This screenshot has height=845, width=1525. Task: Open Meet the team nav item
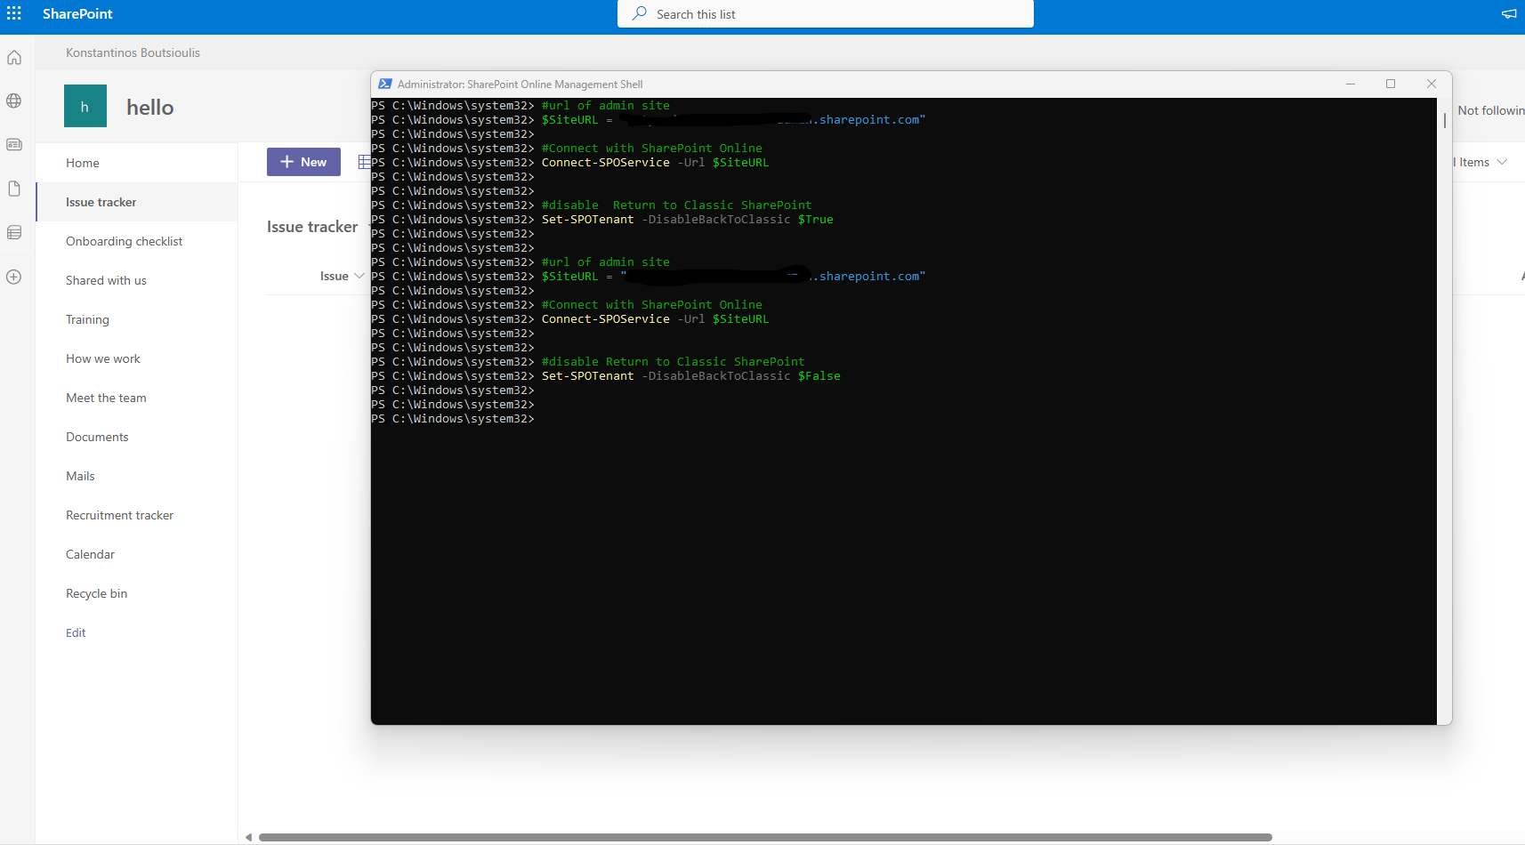click(106, 398)
